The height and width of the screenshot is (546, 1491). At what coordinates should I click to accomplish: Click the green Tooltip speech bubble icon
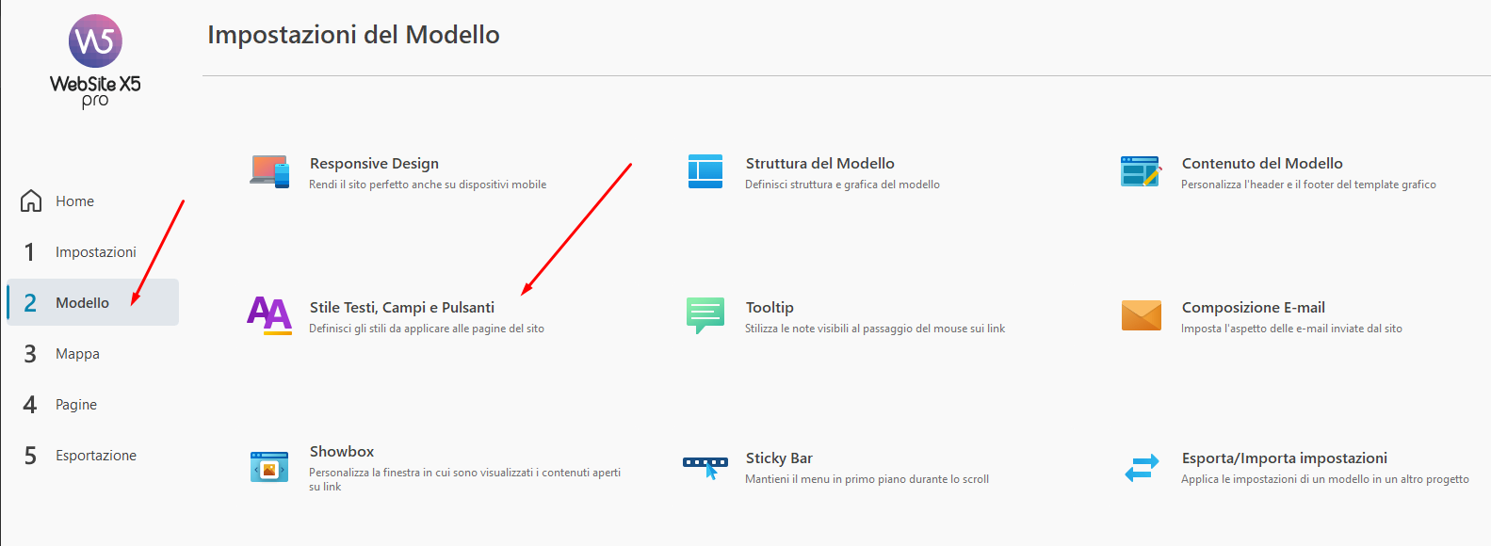pos(705,315)
